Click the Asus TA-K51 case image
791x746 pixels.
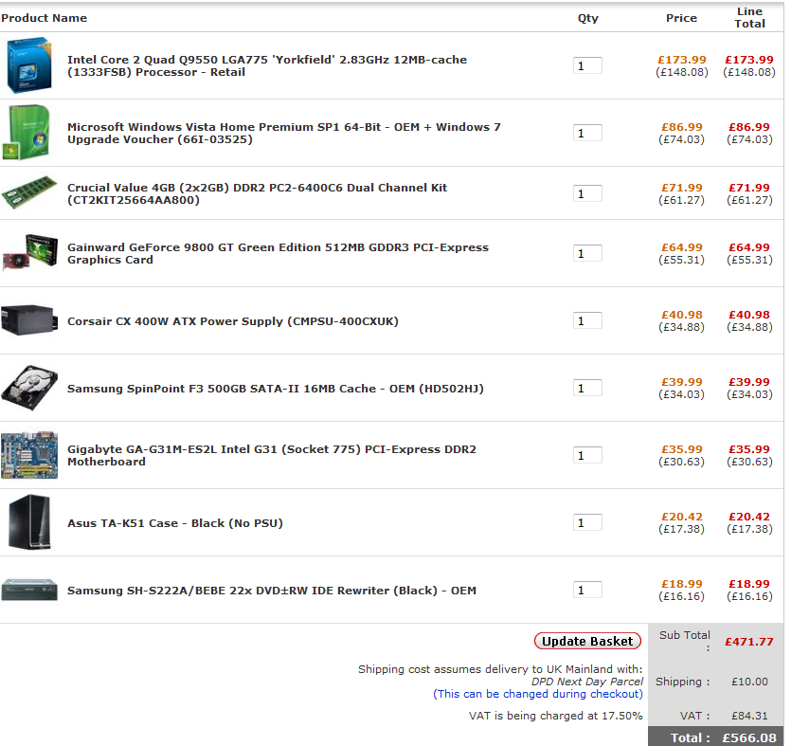point(29,522)
